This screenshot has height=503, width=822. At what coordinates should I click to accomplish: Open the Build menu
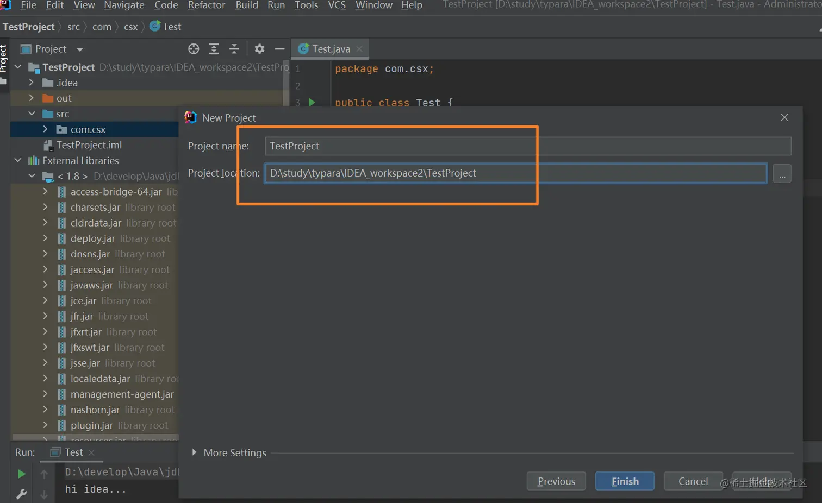click(247, 5)
